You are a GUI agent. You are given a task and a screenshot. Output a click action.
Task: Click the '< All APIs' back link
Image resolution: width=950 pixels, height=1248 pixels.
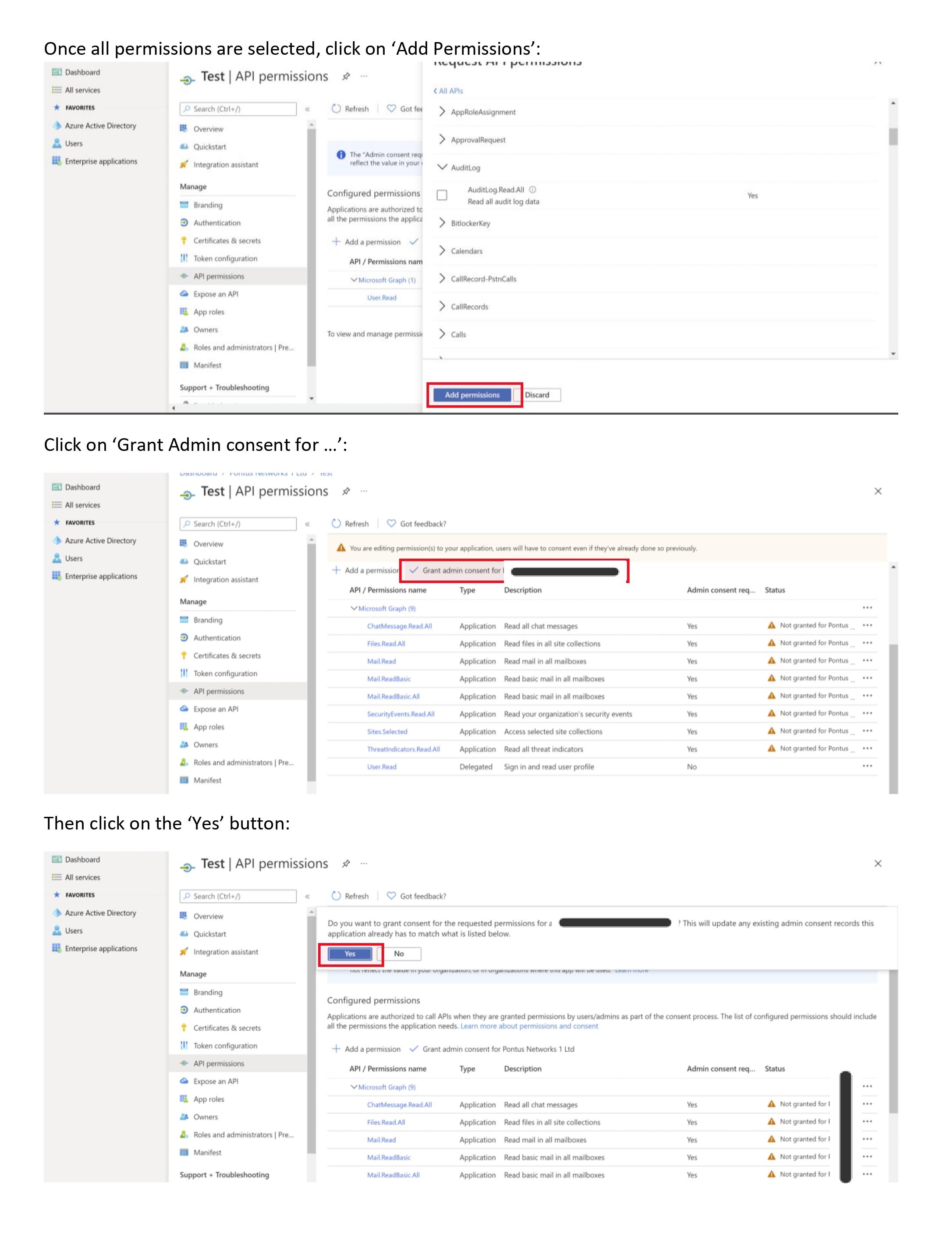click(448, 90)
